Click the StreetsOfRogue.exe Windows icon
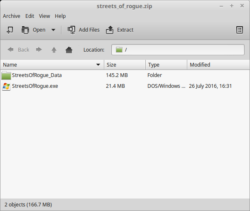 point(6,86)
